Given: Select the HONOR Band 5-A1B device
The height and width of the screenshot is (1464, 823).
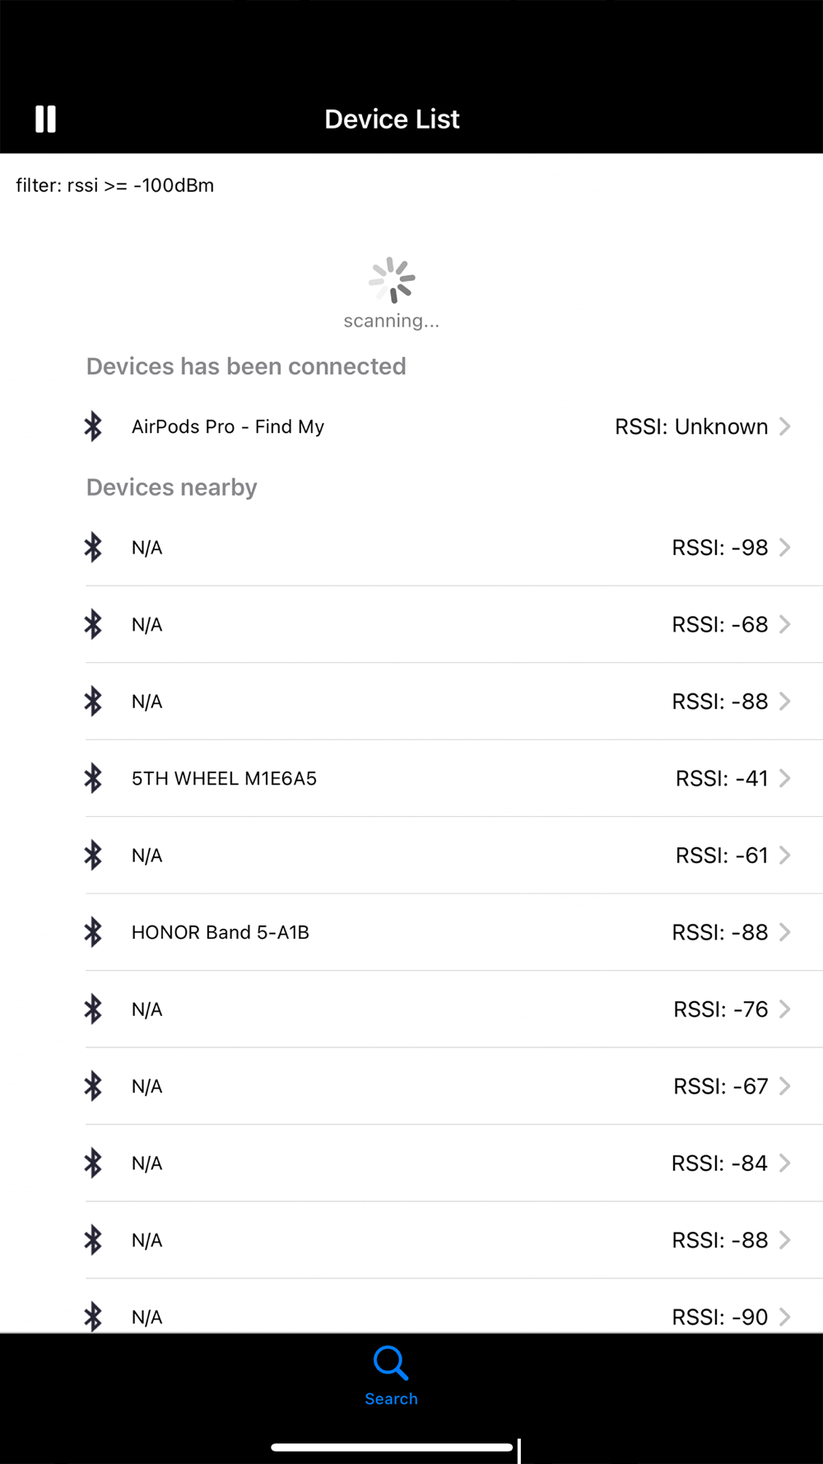Looking at the screenshot, I should coord(221,932).
